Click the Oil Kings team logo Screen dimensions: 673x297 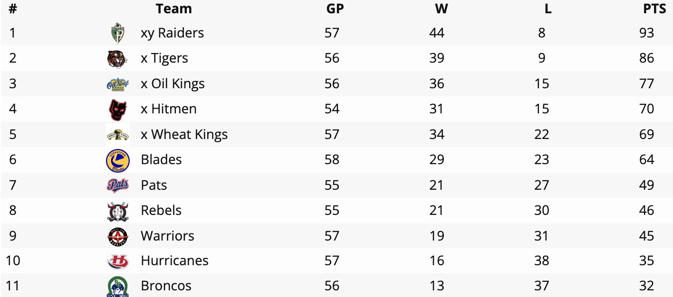[x=117, y=84]
